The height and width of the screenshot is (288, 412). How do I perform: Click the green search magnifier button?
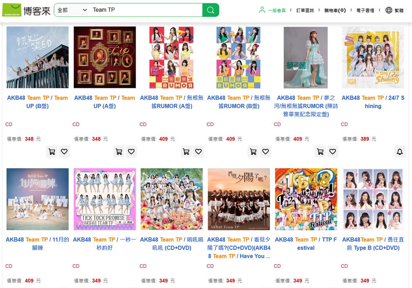[210, 10]
